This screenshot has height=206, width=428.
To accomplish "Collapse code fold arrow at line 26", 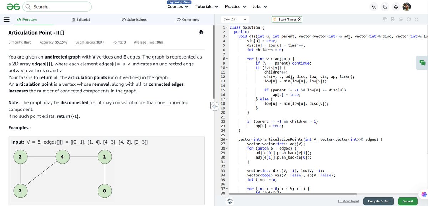I will pos(226,139).
